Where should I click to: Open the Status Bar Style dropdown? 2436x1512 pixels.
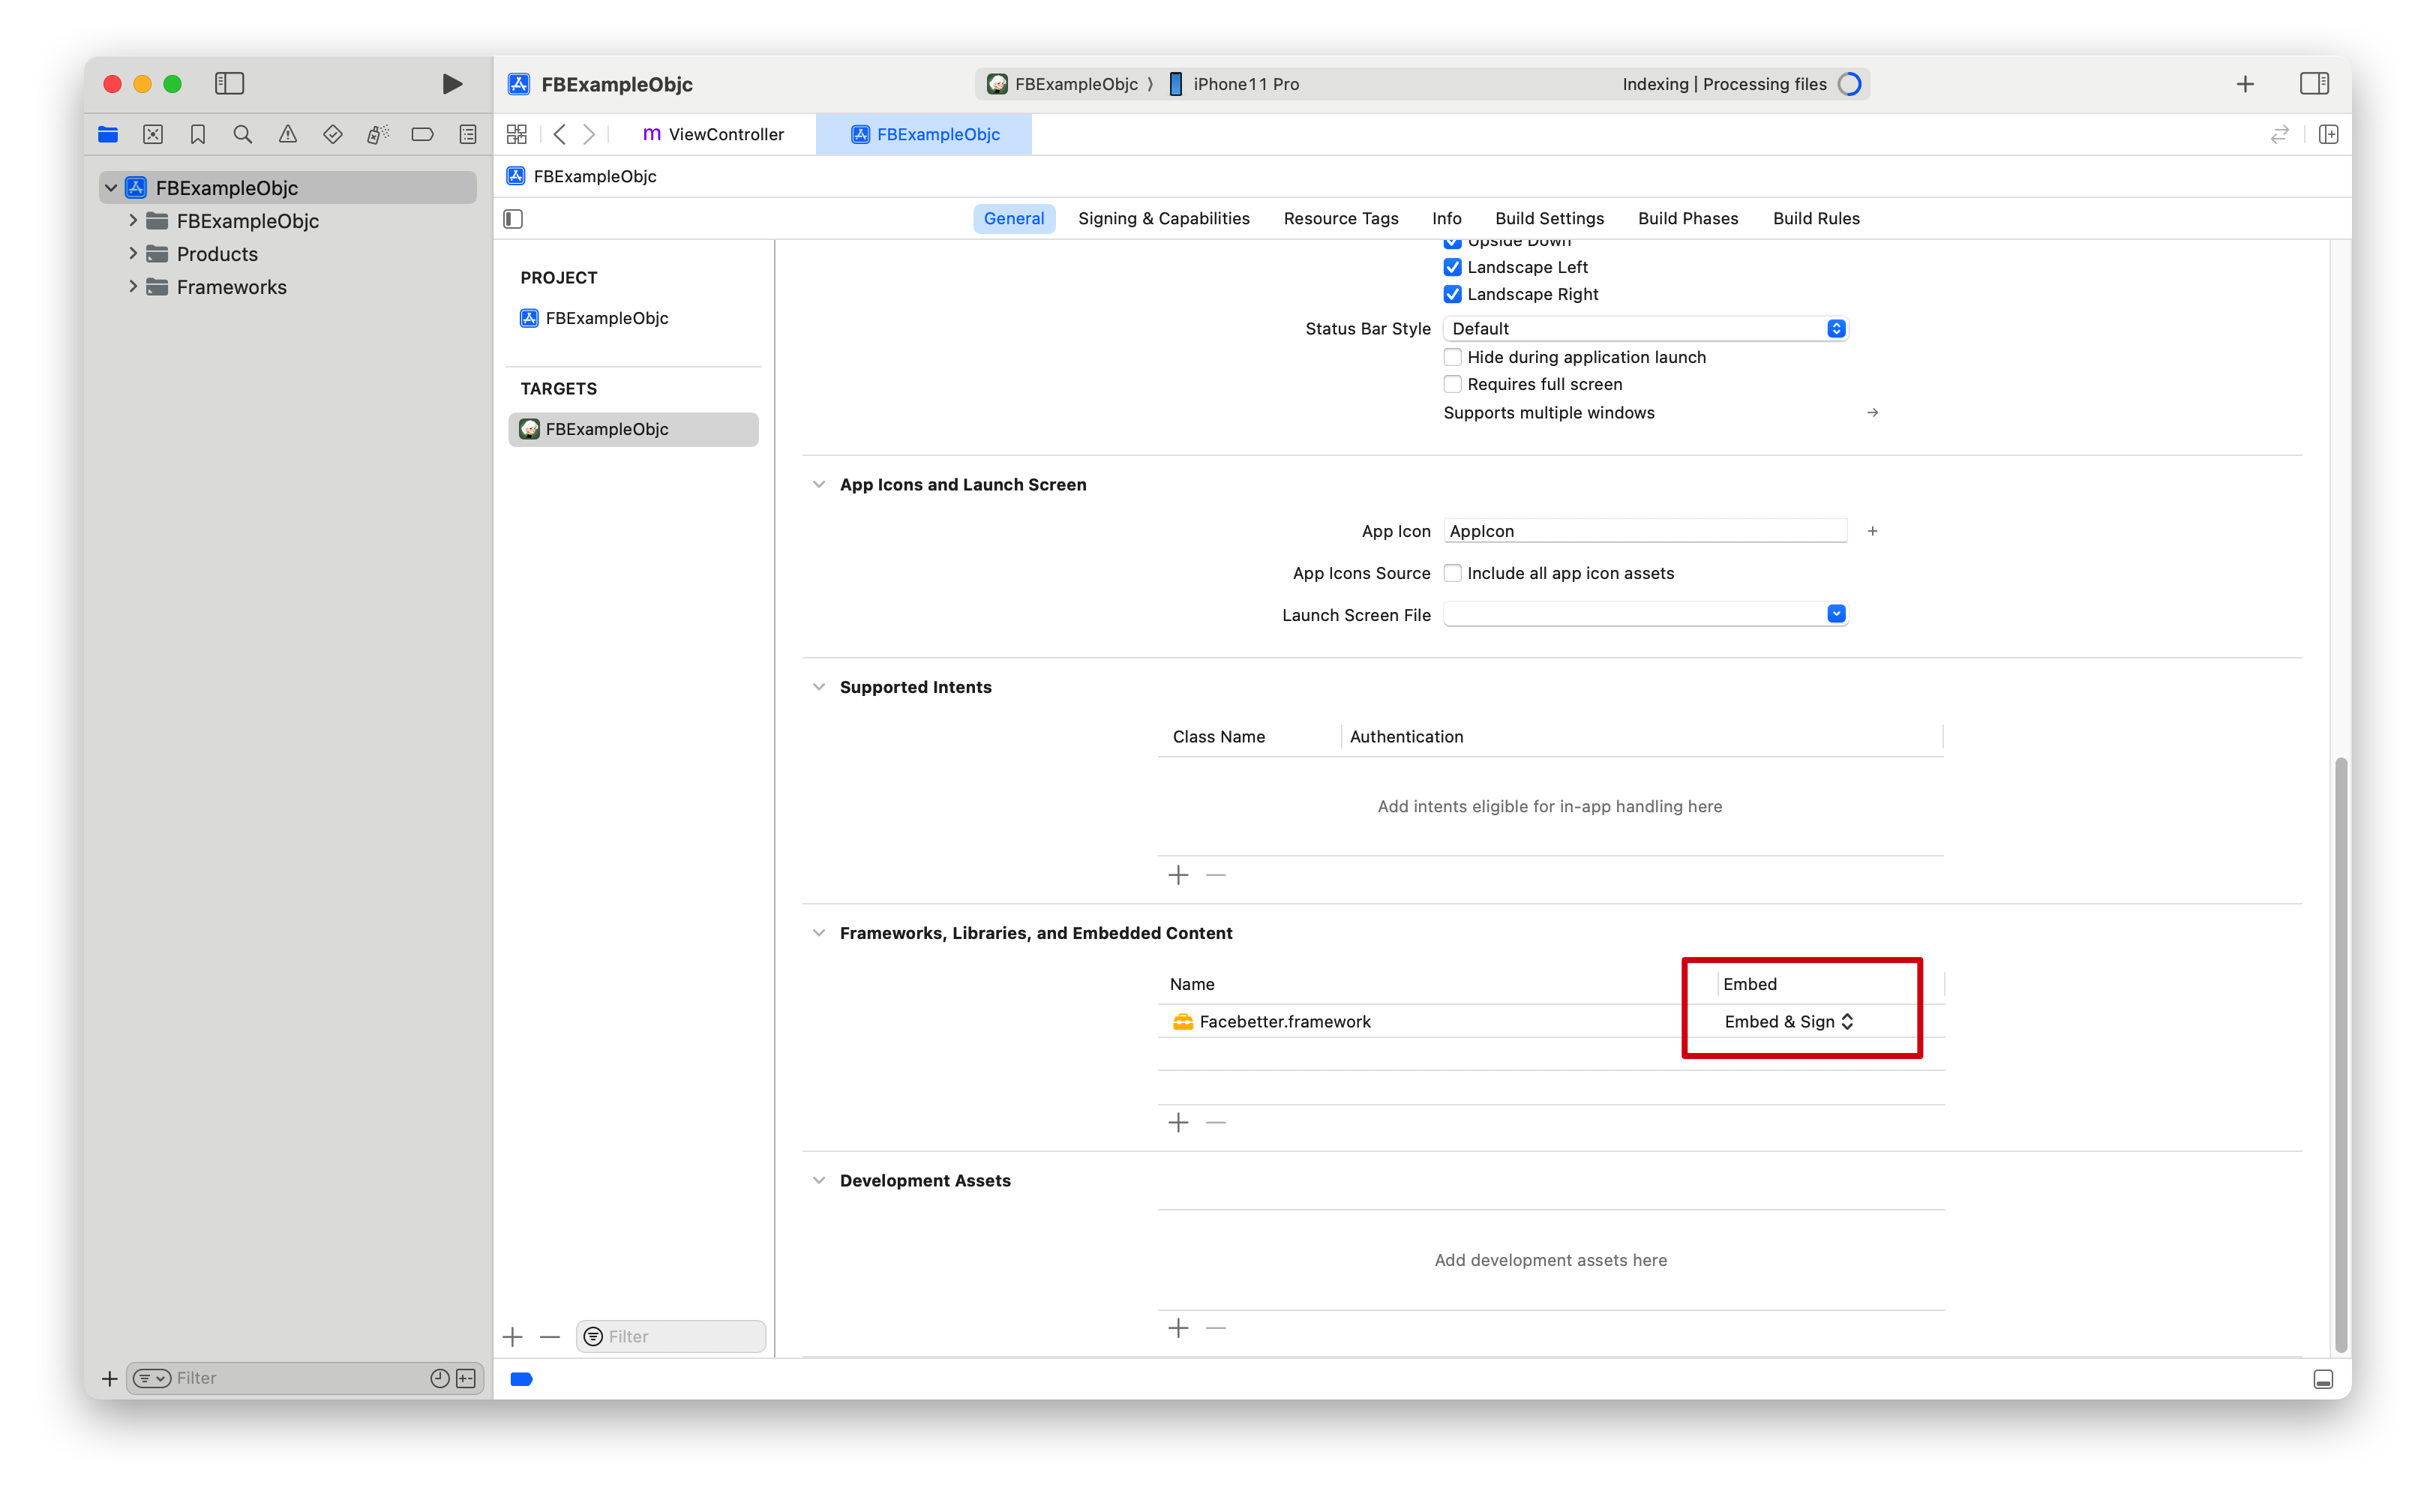pyautogui.click(x=1835, y=328)
